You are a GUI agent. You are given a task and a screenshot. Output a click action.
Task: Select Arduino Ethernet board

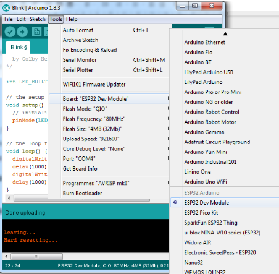pyautogui.click(x=225, y=42)
